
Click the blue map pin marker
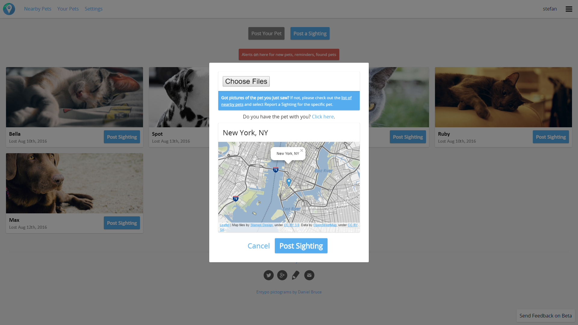(x=289, y=182)
